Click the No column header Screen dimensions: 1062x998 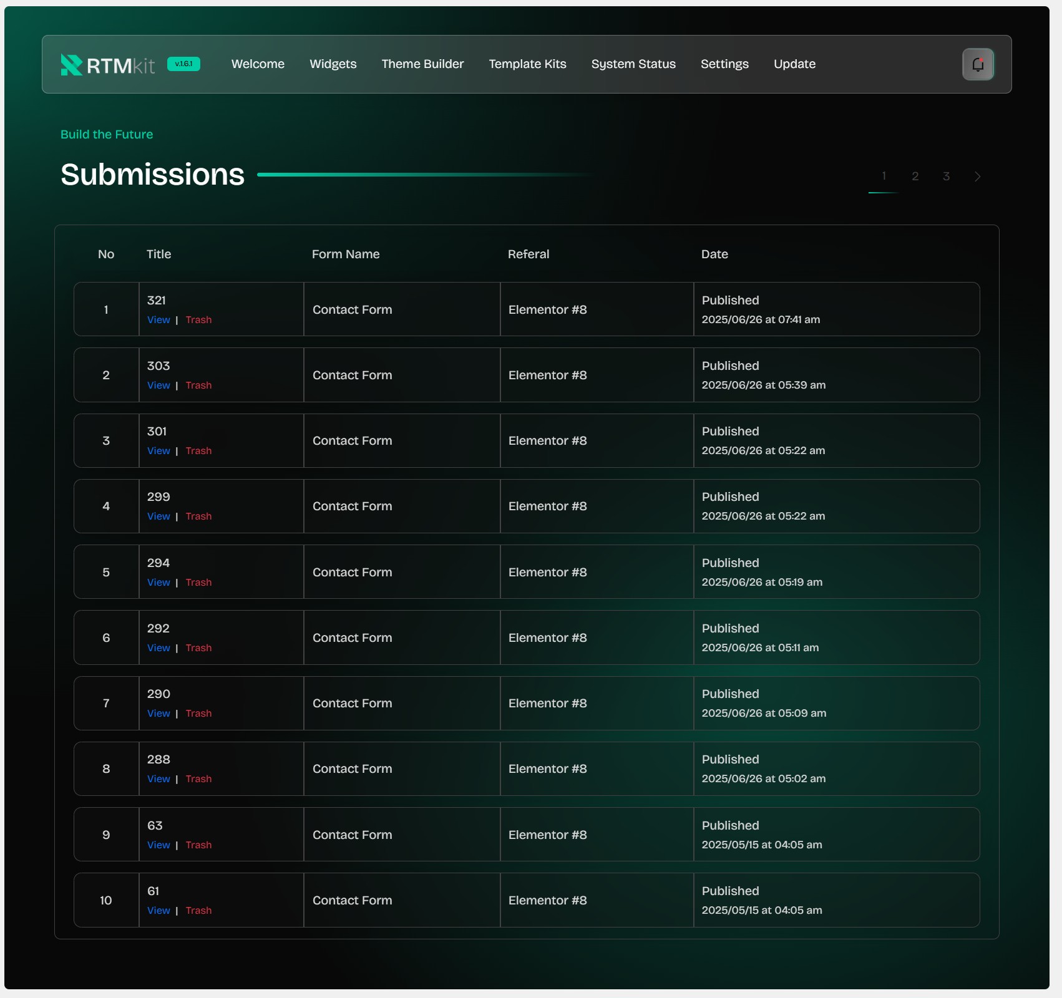point(106,254)
